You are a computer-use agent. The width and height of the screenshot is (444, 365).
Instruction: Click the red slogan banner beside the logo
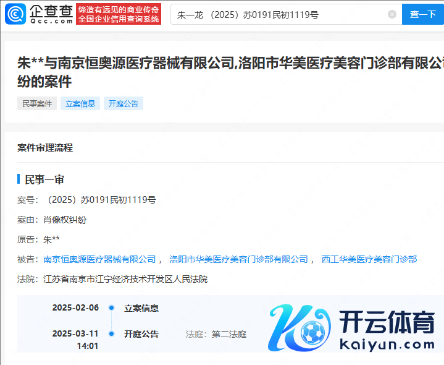pos(119,14)
